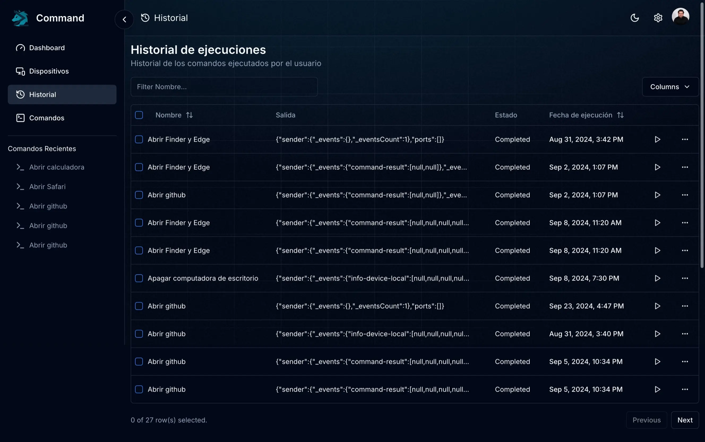Collapse the sidebar with chevron button
This screenshot has height=442, width=705.
pyautogui.click(x=124, y=20)
